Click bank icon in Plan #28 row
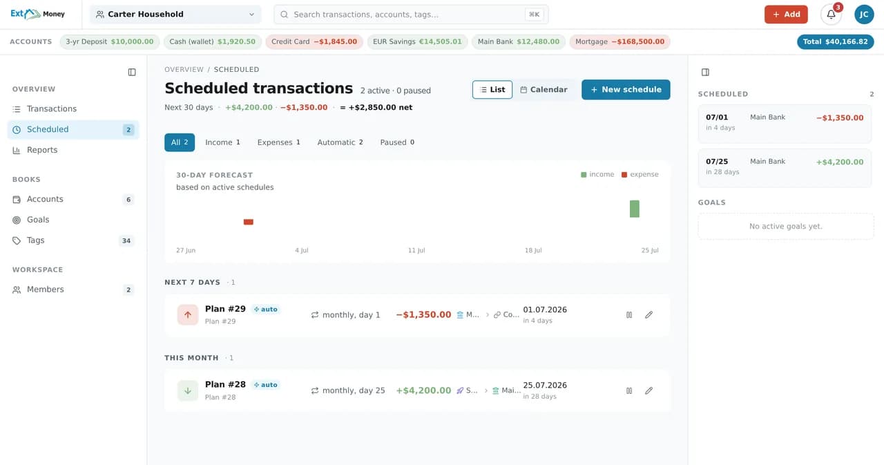Image resolution: width=884 pixels, height=465 pixels. tap(495, 391)
